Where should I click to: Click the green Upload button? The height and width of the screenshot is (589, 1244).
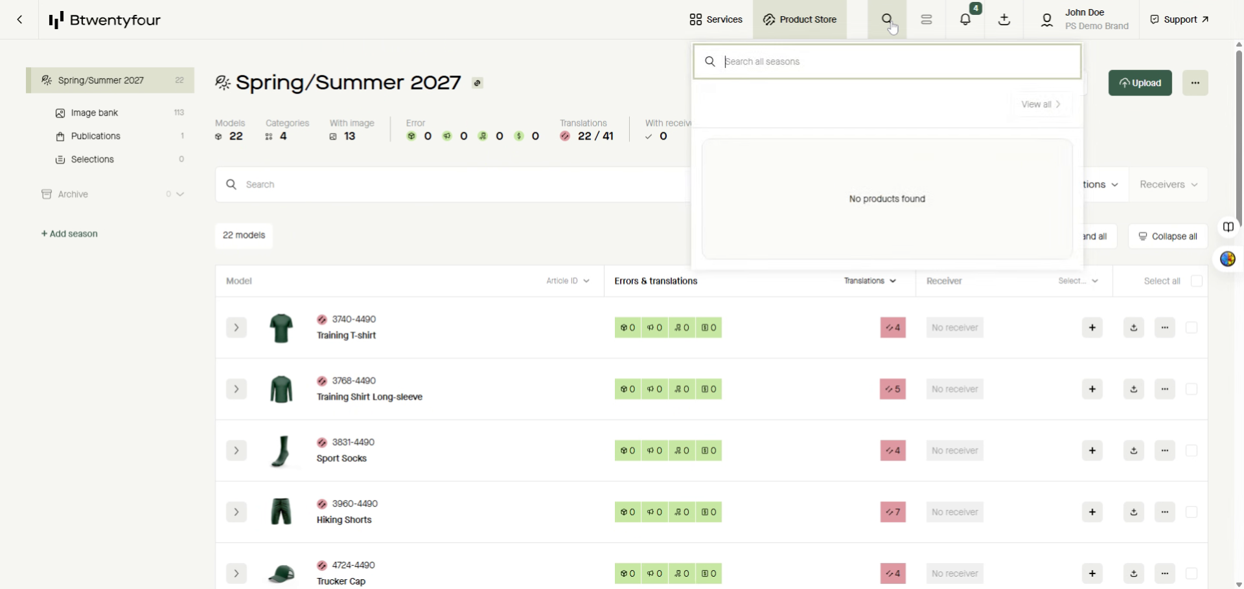pos(1140,83)
